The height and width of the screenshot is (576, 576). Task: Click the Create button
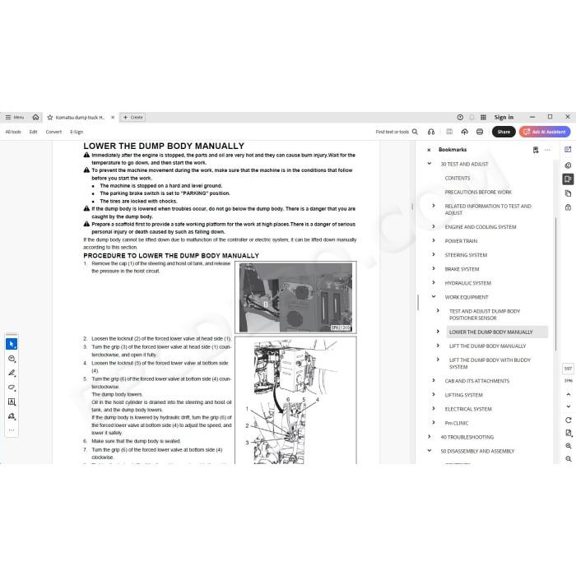132,117
